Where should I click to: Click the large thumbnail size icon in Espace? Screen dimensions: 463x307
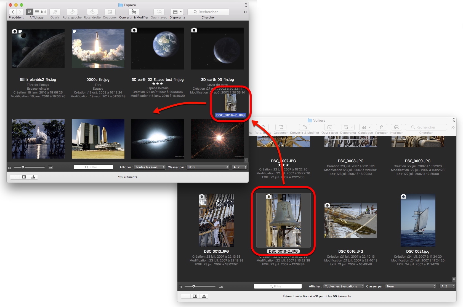coord(50,167)
